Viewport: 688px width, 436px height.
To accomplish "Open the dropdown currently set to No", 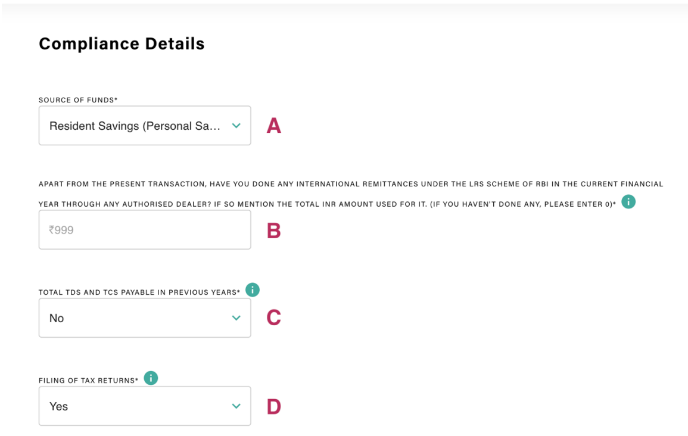I will (x=145, y=318).
